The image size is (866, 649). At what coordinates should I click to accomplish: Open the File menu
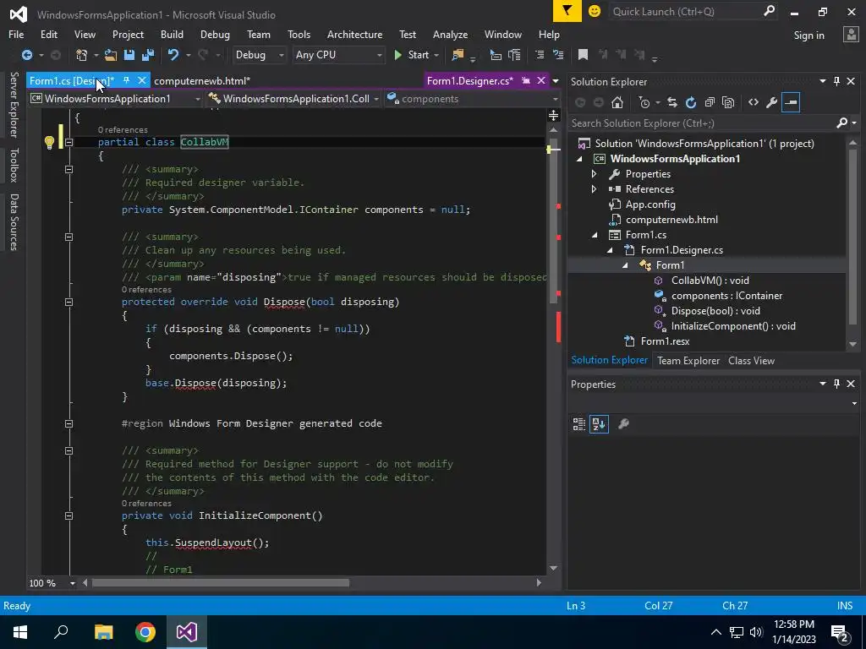[x=16, y=34]
